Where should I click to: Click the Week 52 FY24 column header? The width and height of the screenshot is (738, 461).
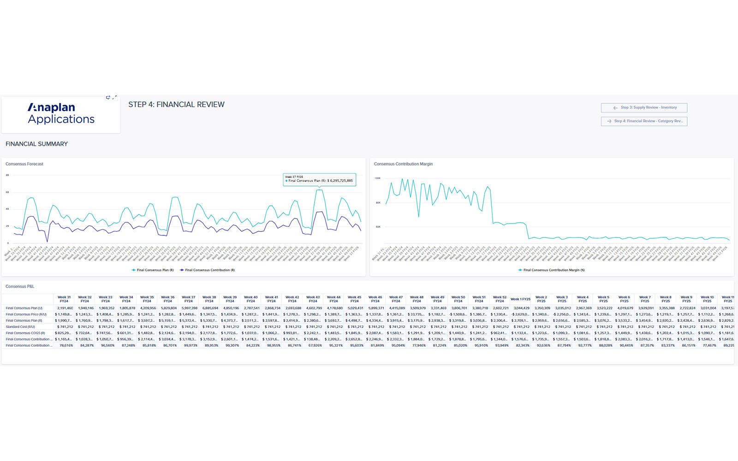click(500, 299)
